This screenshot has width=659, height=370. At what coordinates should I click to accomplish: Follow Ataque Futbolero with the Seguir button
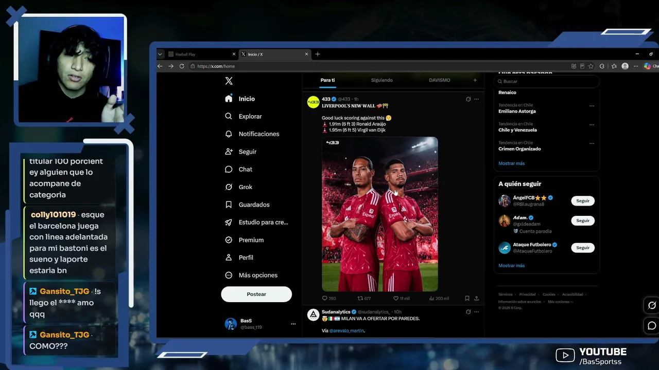583,248
